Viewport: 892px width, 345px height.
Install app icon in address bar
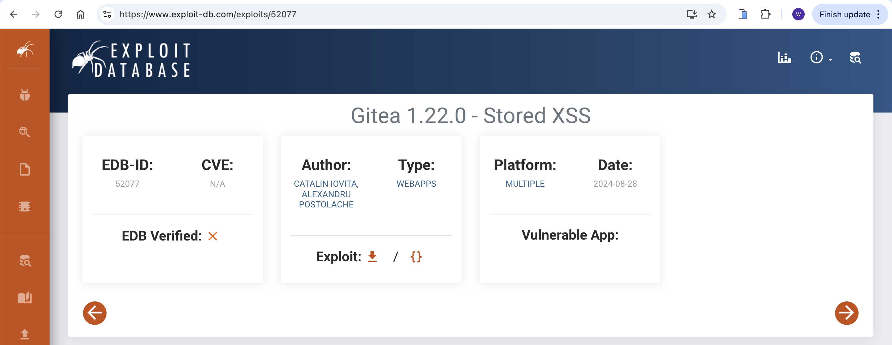pyautogui.click(x=692, y=14)
